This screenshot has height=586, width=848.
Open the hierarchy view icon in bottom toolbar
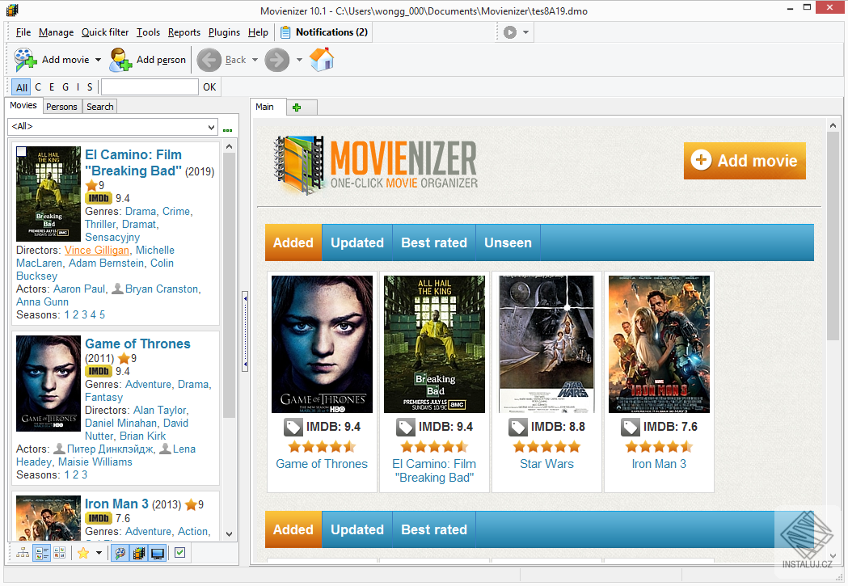coord(22,553)
